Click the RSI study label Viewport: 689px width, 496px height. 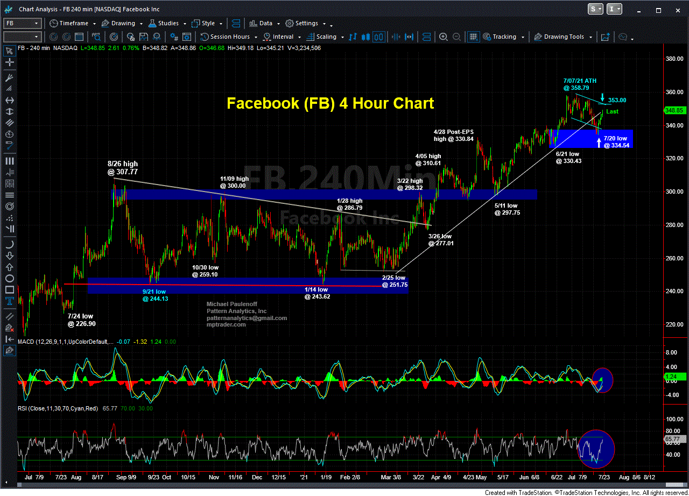click(x=58, y=409)
